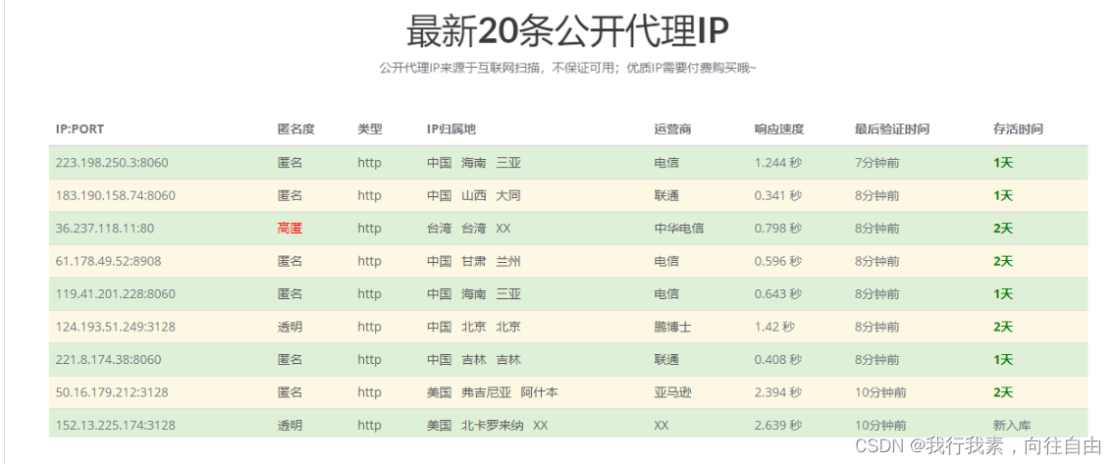
Task: Click 电信 in the 119.41.201.228 row
Action: [666, 293]
